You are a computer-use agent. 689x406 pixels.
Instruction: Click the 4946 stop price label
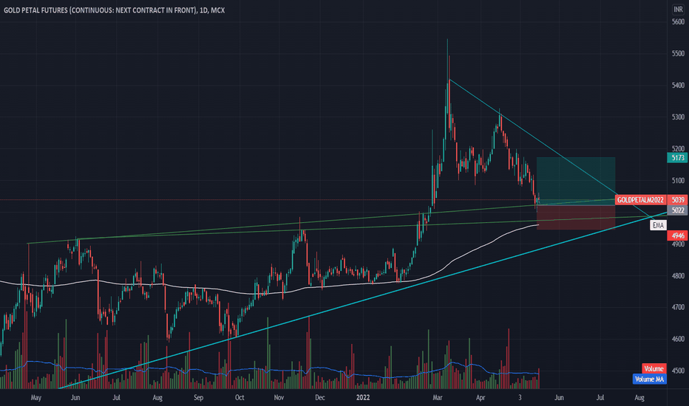coord(678,236)
